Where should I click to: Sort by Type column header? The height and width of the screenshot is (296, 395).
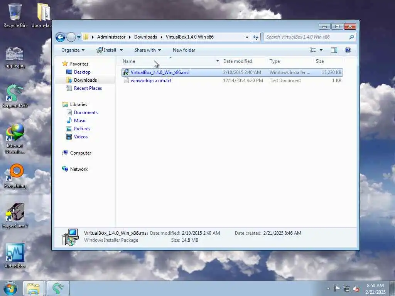tap(275, 61)
